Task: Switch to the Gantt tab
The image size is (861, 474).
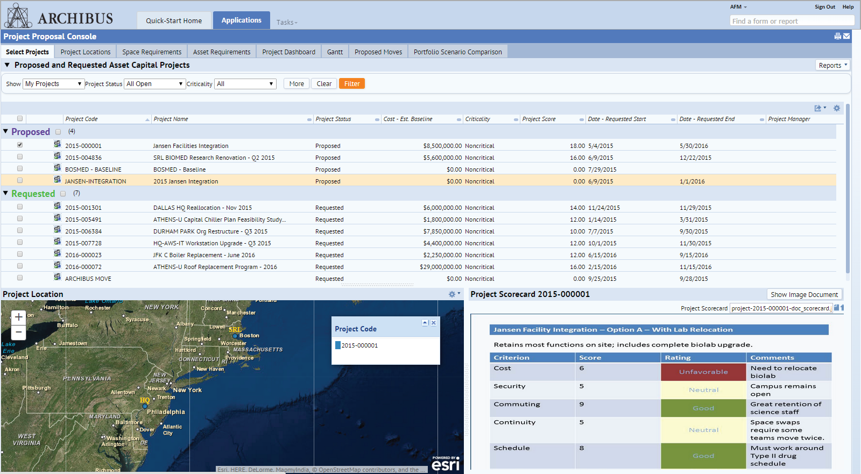Action: [x=335, y=52]
